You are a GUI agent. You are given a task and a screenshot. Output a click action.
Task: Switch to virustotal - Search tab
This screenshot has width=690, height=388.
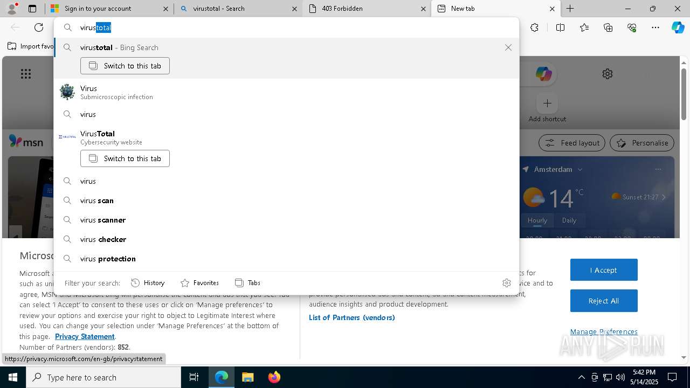(238, 9)
